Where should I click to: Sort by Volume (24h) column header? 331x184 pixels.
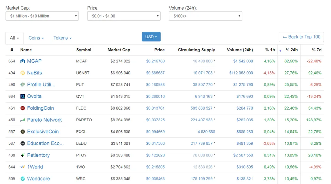[x=240, y=50]
